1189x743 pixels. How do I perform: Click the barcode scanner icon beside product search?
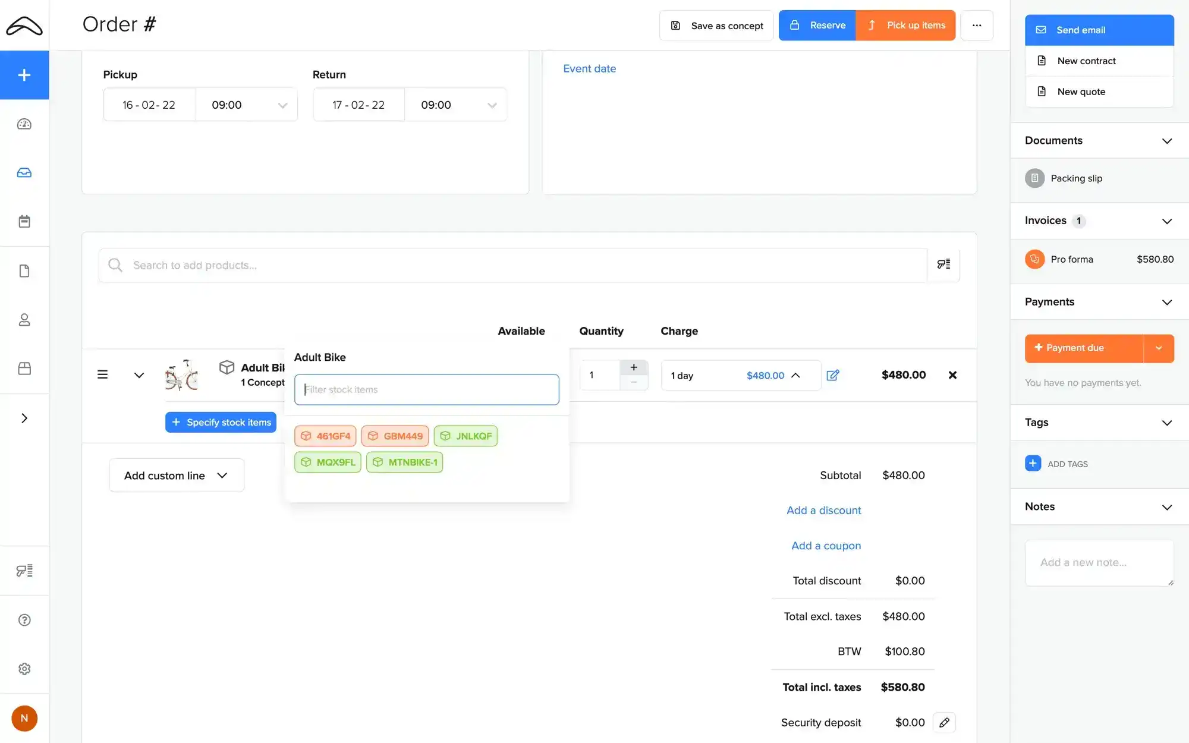coord(943,265)
